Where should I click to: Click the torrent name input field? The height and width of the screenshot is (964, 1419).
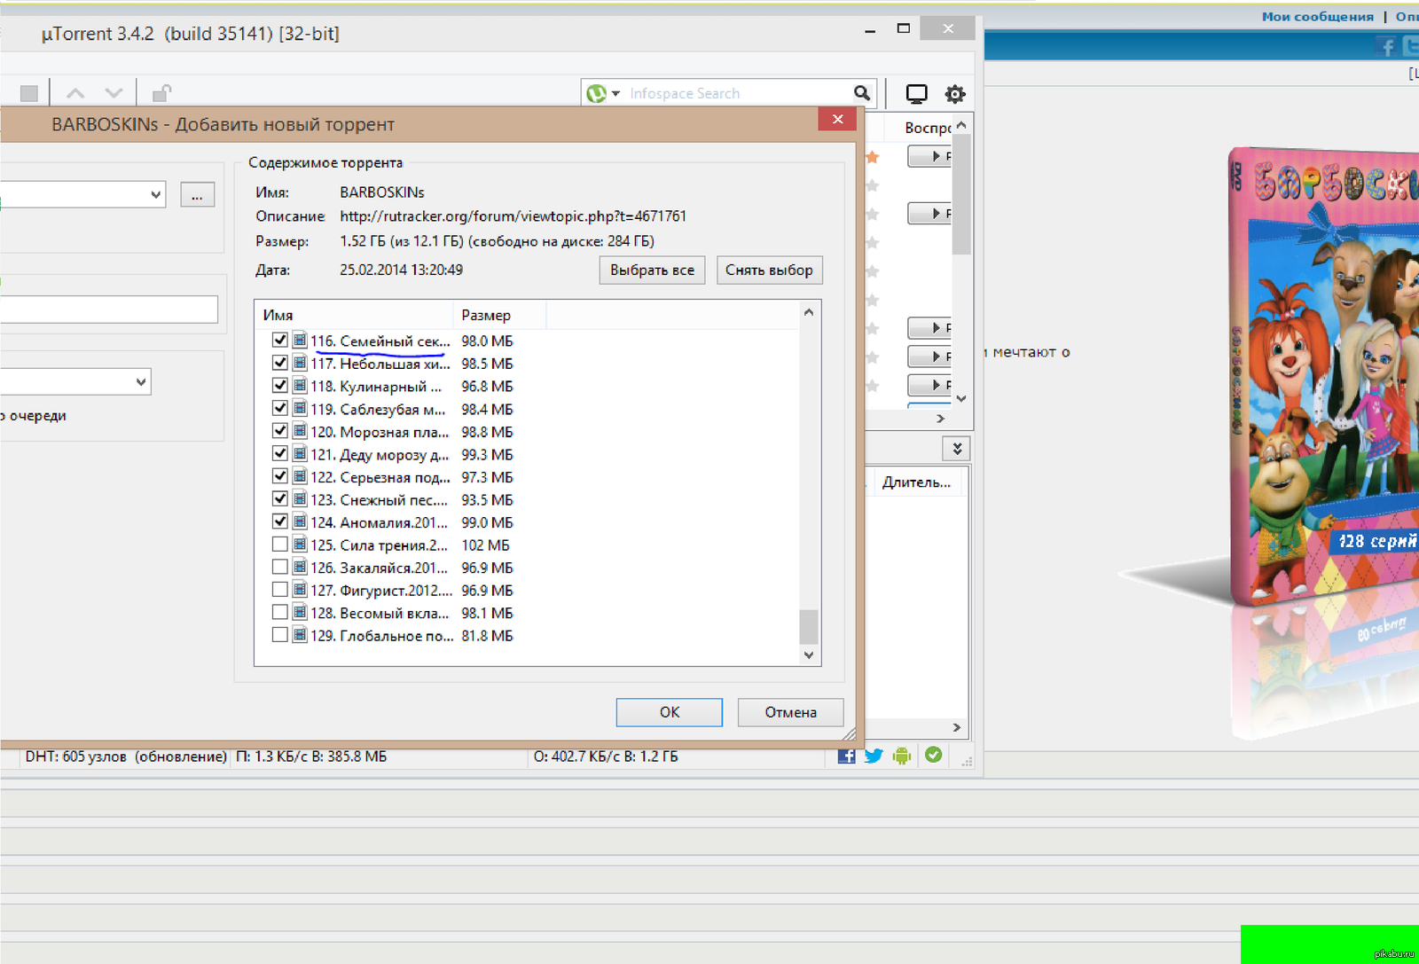coord(108,309)
